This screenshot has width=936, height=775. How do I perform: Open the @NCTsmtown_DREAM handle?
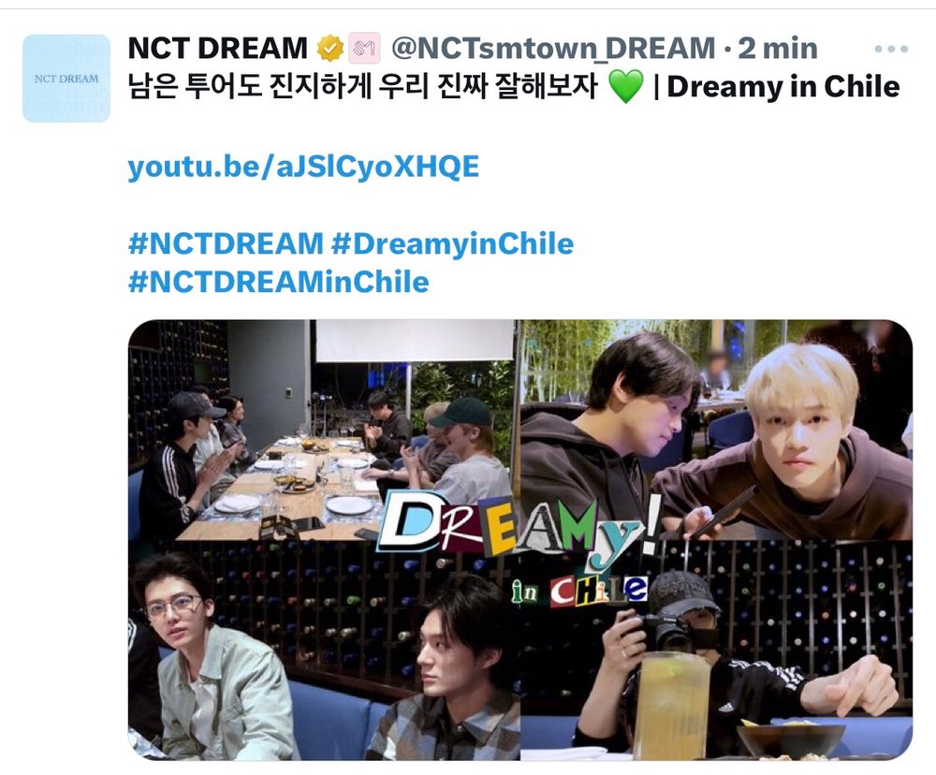553,49
